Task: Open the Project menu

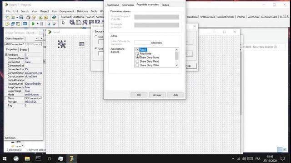Action: click(x=45, y=11)
